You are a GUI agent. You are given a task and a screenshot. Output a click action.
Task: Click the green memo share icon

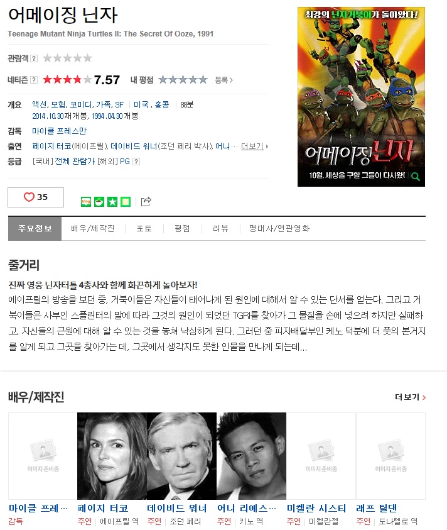126,202
